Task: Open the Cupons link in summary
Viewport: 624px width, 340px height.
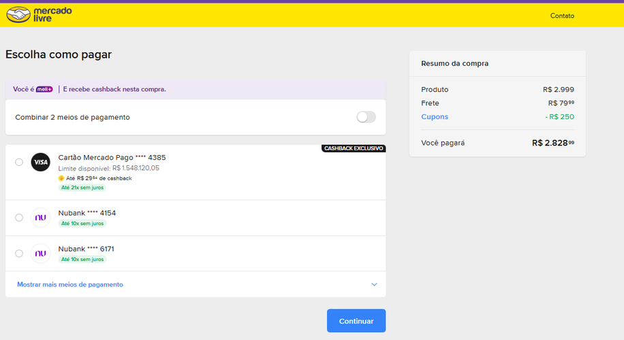Action: [x=435, y=117]
